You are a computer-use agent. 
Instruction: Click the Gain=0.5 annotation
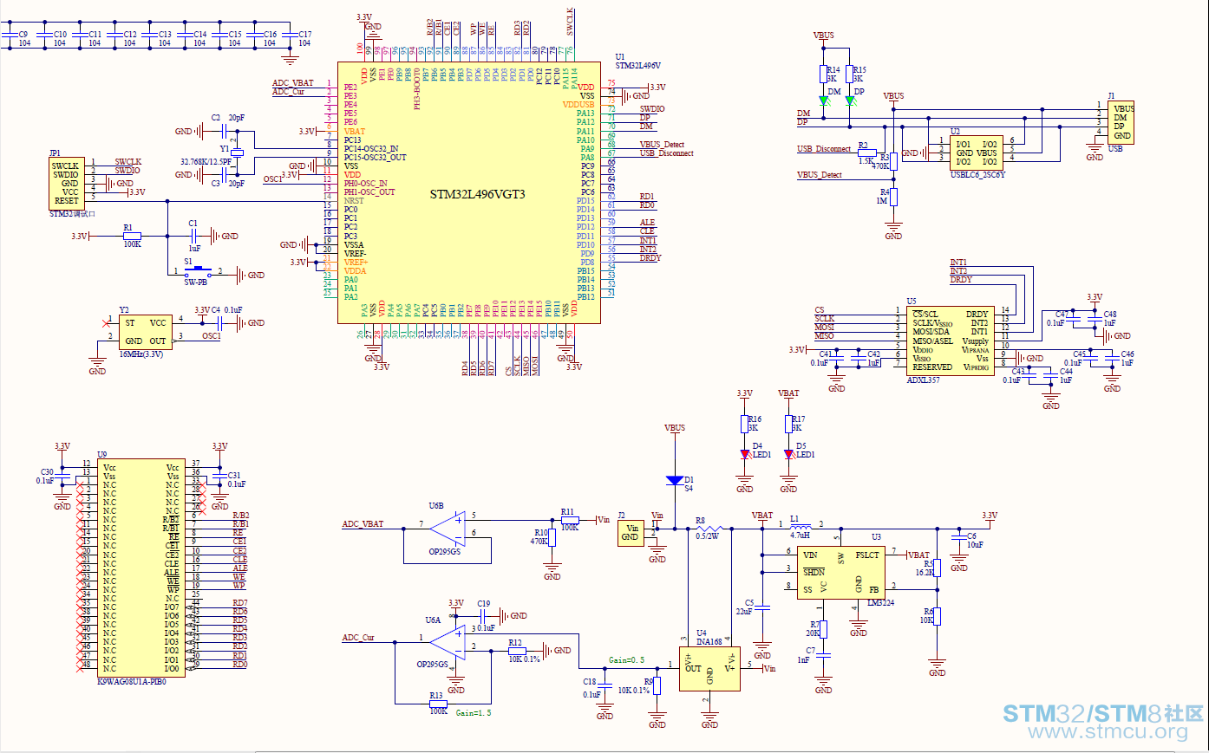coord(626,660)
